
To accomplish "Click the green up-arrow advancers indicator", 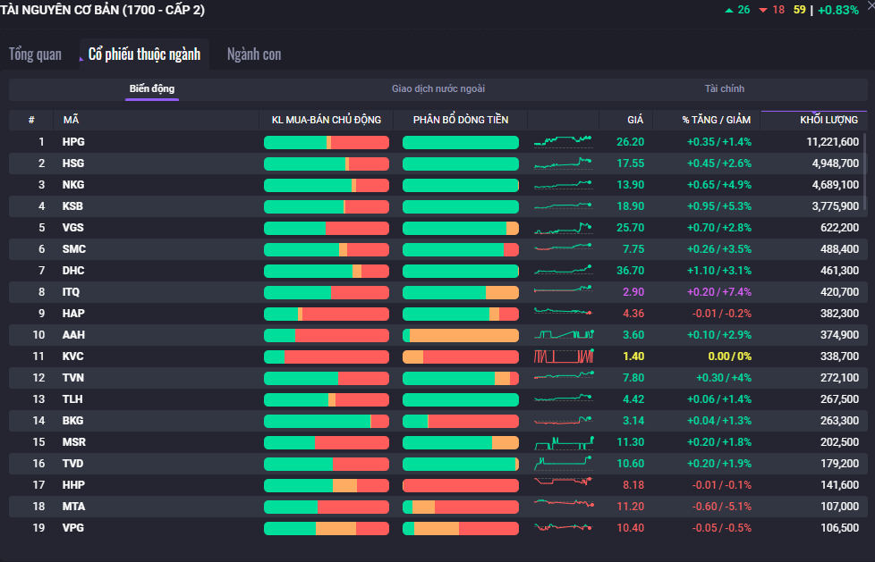I will (737, 10).
